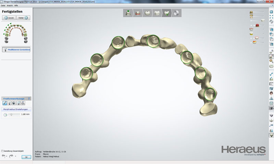The height and width of the screenshot is (164, 274).
Task: Open the Ansicht menu
Action: click(x=10, y=6)
